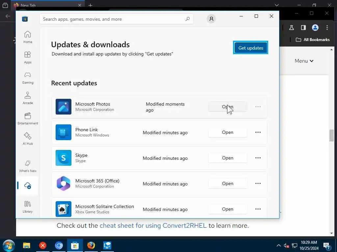The image size is (337, 252).
Task: Select the New Tab browser tab
Action: [x=48, y=5]
